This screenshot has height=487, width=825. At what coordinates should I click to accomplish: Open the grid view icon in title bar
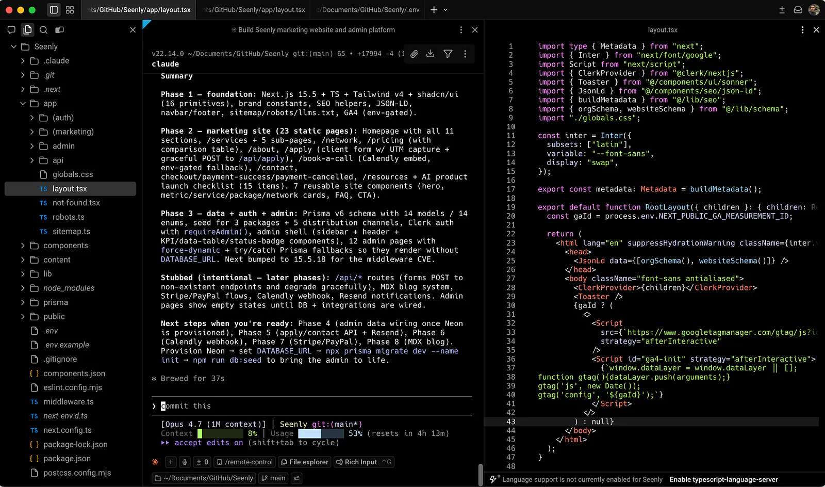pos(70,10)
